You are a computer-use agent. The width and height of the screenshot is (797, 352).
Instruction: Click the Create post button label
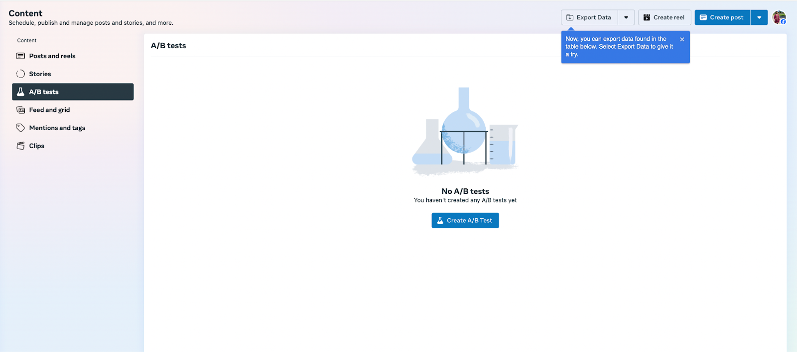click(726, 17)
